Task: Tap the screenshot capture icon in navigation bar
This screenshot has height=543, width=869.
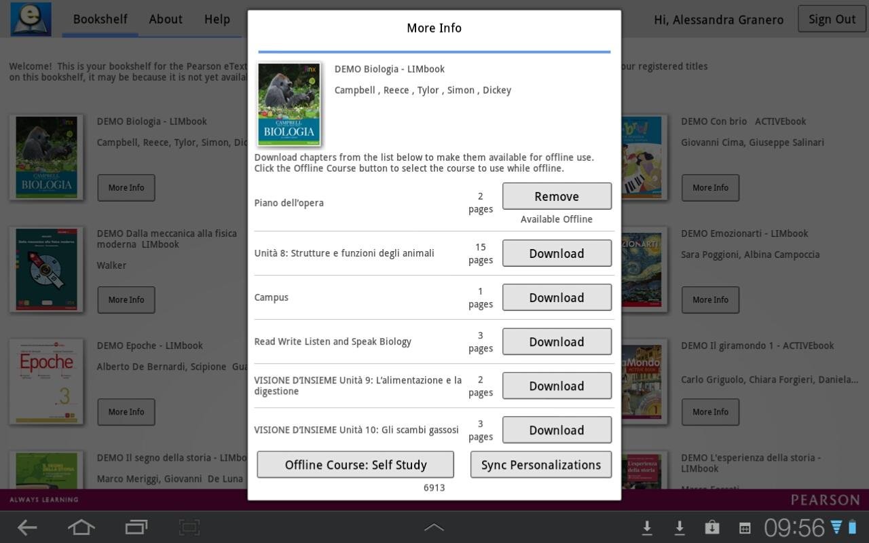Action: pos(189,527)
